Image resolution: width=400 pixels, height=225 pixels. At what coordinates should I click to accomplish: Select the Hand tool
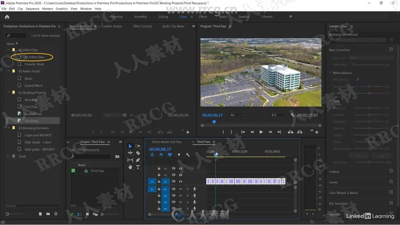[x=130, y=167]
